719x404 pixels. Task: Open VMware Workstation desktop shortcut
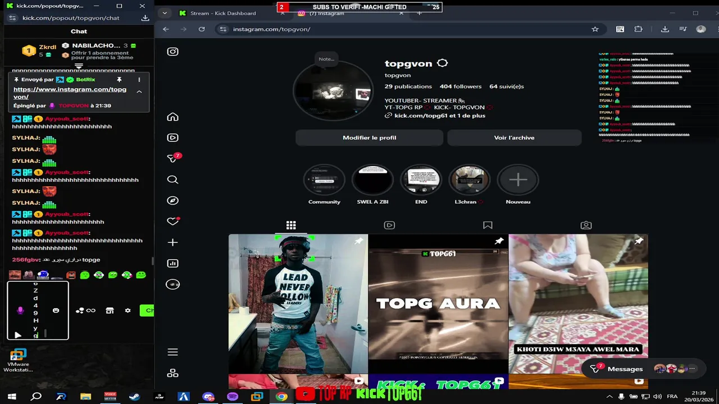pyautogui.click(x=18, y=360)
